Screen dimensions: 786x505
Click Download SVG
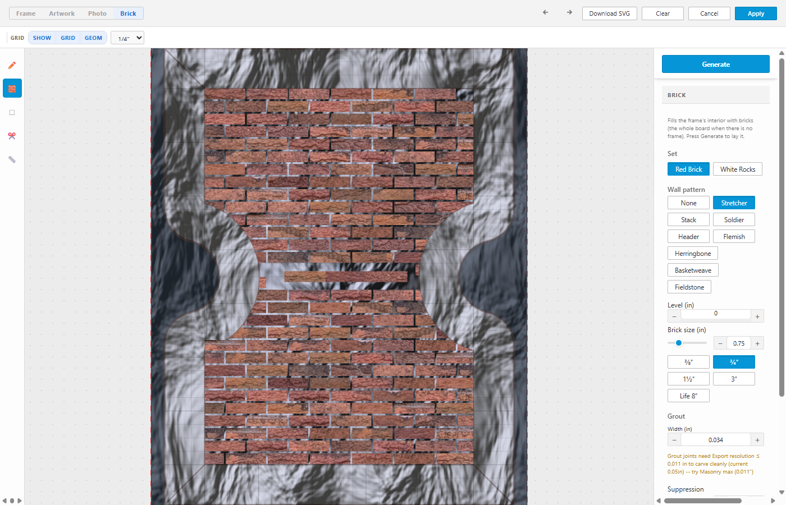click(x=610, y=13)
